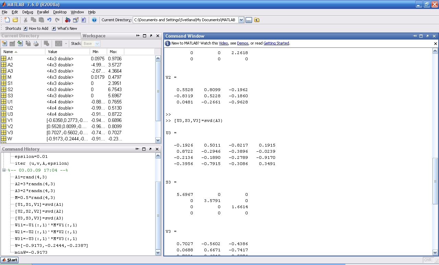Open the Window menu
The image size is (439, 265).
[78, 12]
